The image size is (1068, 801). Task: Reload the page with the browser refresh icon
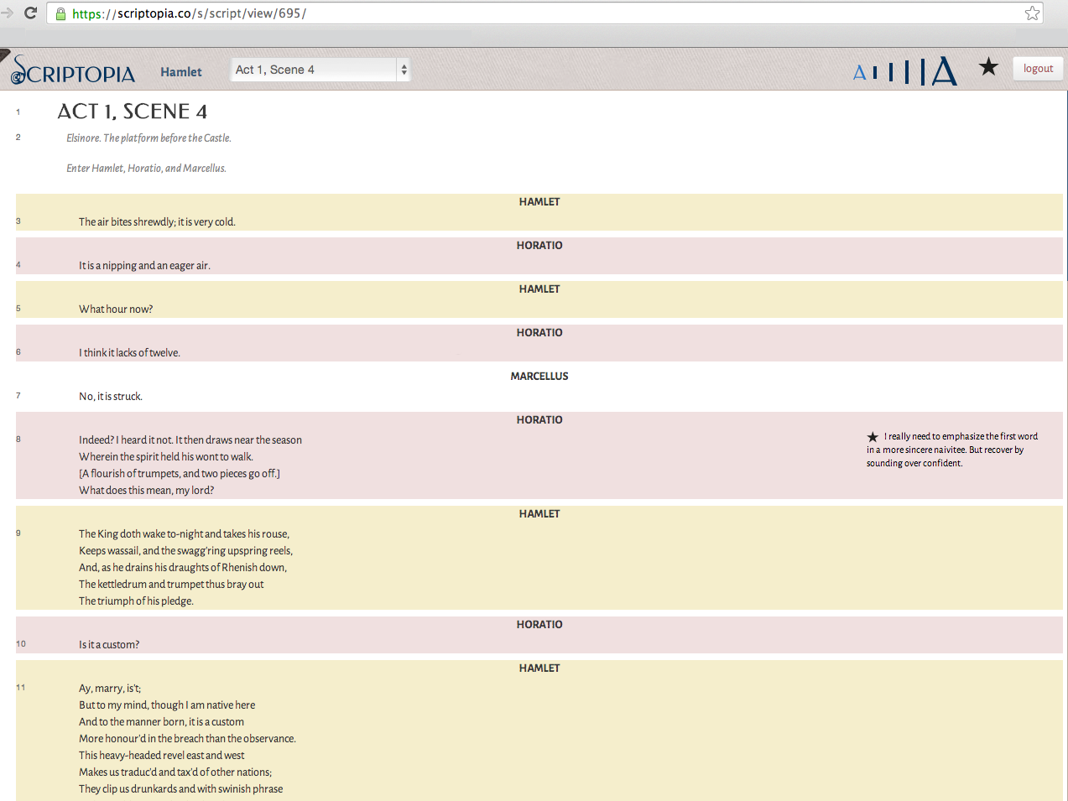31,13
